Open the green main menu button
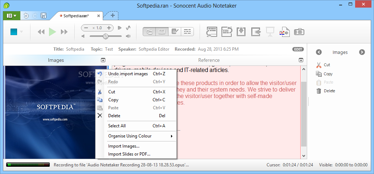374x174 pixels. coord(12,16)
